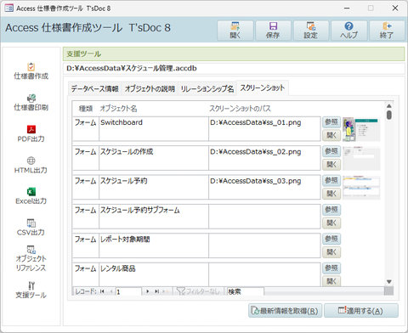Screen dimensions: 408x333
Task: Click 開く for スケジュールの作成 row
Action: coord(331,165)
